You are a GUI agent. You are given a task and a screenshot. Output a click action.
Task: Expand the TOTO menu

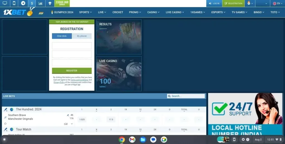pos(275,12)
